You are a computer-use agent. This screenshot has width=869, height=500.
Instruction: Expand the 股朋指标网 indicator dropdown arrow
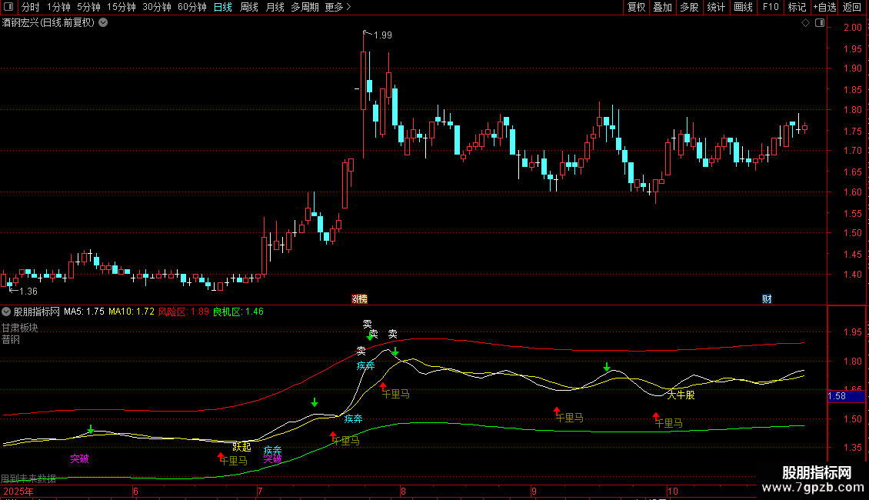[x=6, y=312]
